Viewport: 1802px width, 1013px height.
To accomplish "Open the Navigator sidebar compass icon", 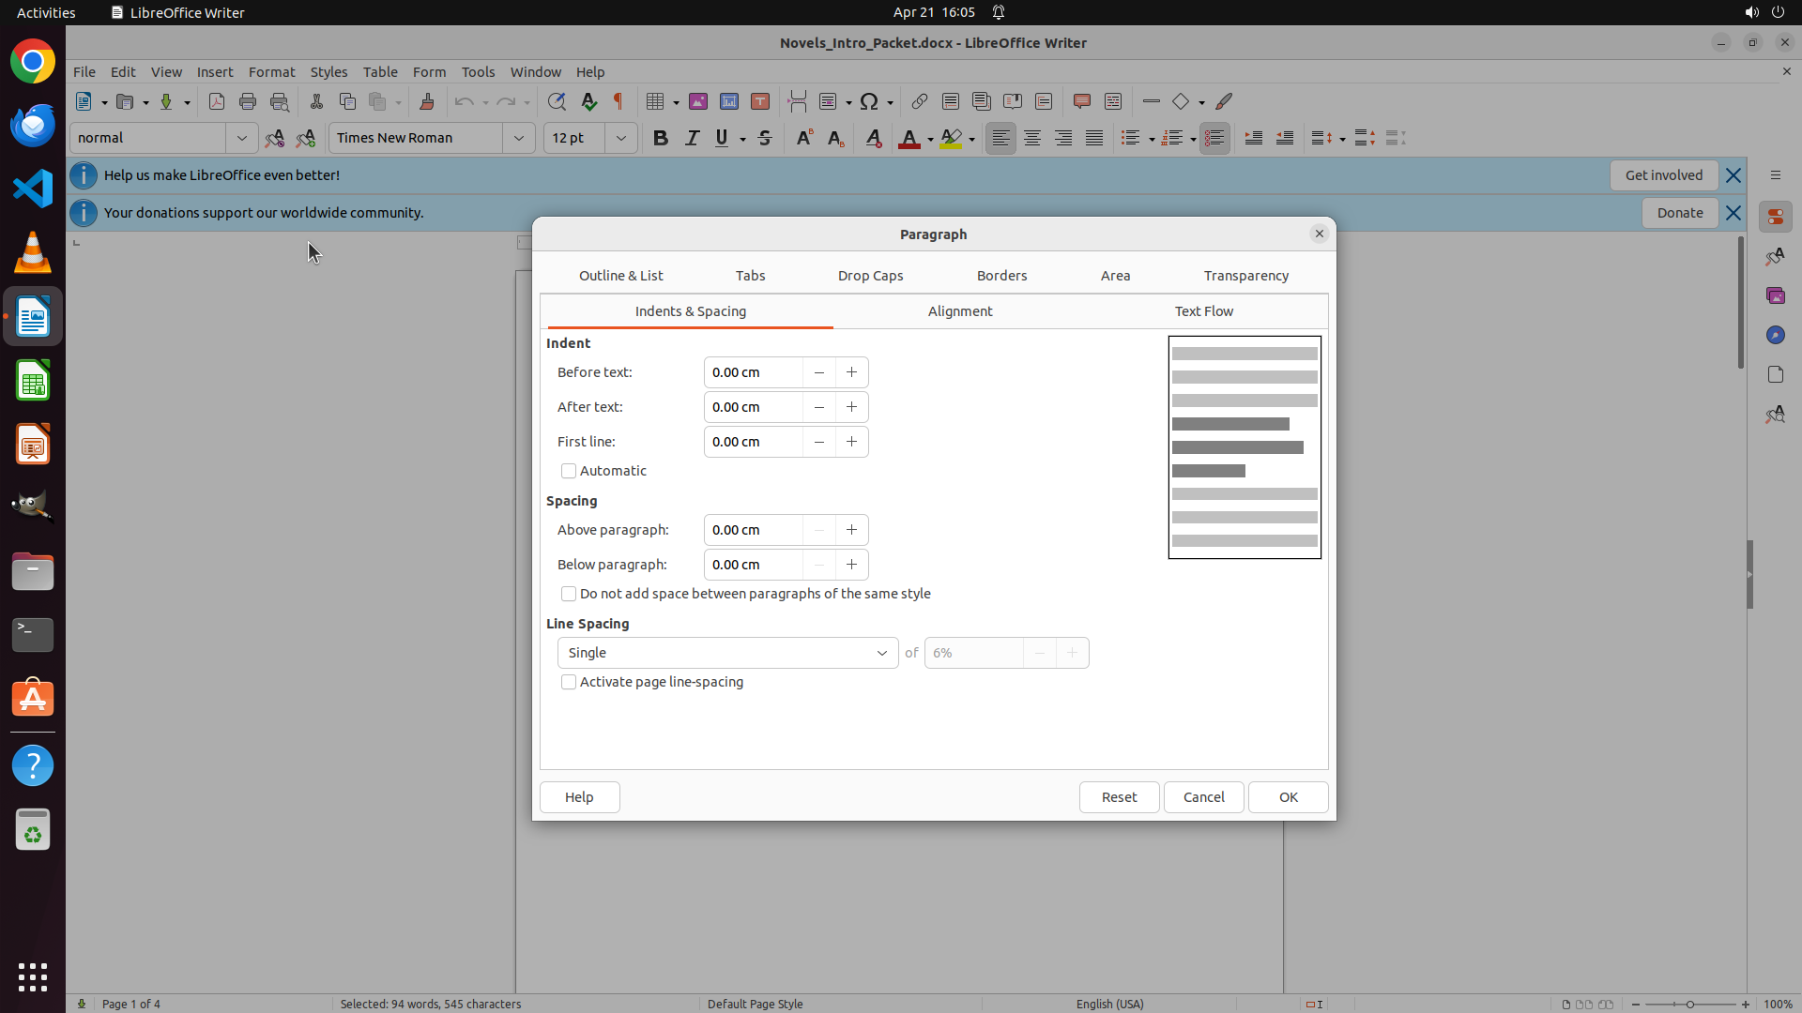I will [x=1775, y=335].
